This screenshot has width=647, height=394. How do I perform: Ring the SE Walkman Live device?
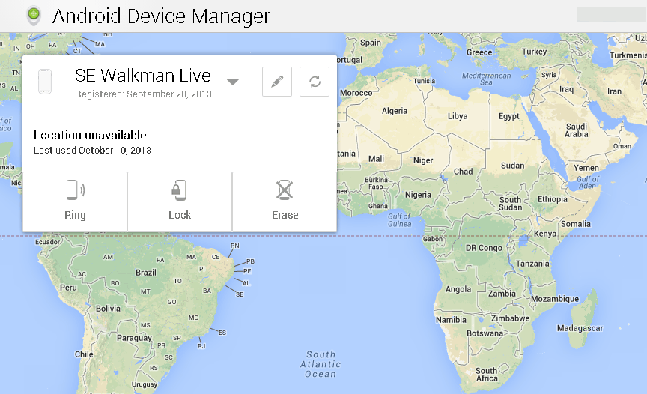[75, 201]
